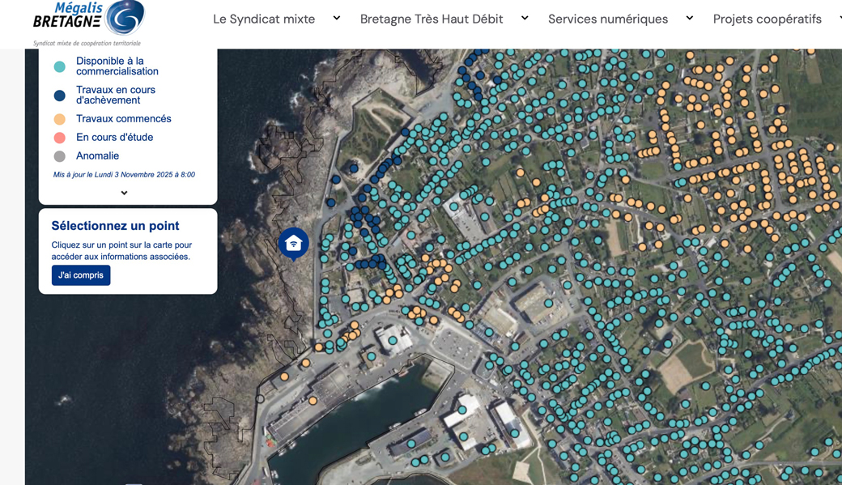842x485 pixels.
Task: Pick the gray Anomalie legend swatch
Action: pos(59,156)
